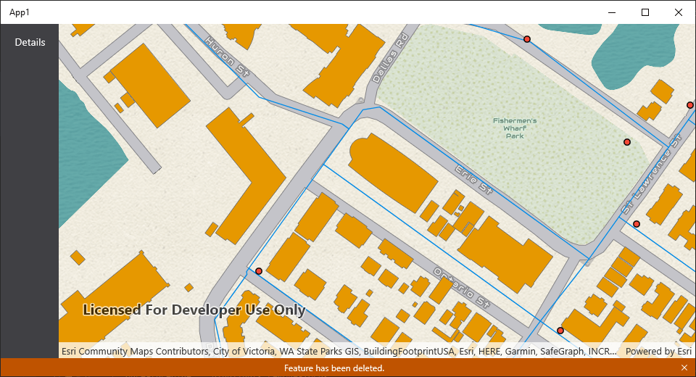Click the 'Feature has been deleted' message text
This screenshot has width=696, height=377.
point(333,368)
